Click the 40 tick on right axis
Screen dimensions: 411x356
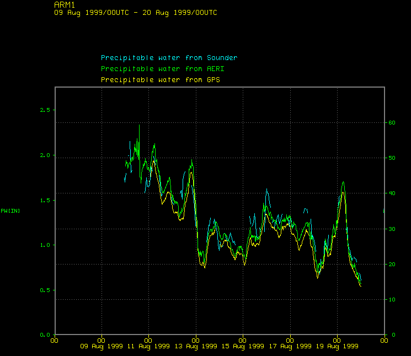click(392, 193)
